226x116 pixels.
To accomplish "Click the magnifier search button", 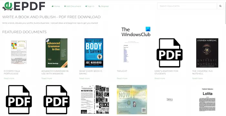I will tap(220, 6).
